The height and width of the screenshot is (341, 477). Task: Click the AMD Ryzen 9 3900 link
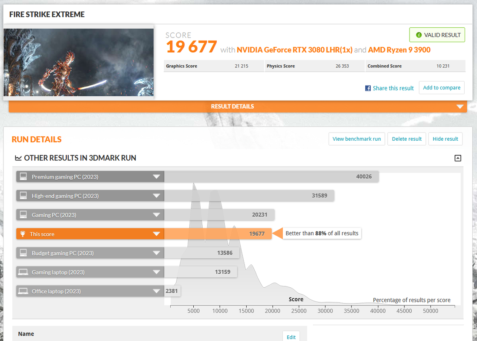click(x=399, y=50)
